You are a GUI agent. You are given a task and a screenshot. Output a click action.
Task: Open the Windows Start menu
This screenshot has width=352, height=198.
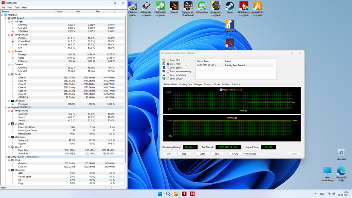(160, 194)
